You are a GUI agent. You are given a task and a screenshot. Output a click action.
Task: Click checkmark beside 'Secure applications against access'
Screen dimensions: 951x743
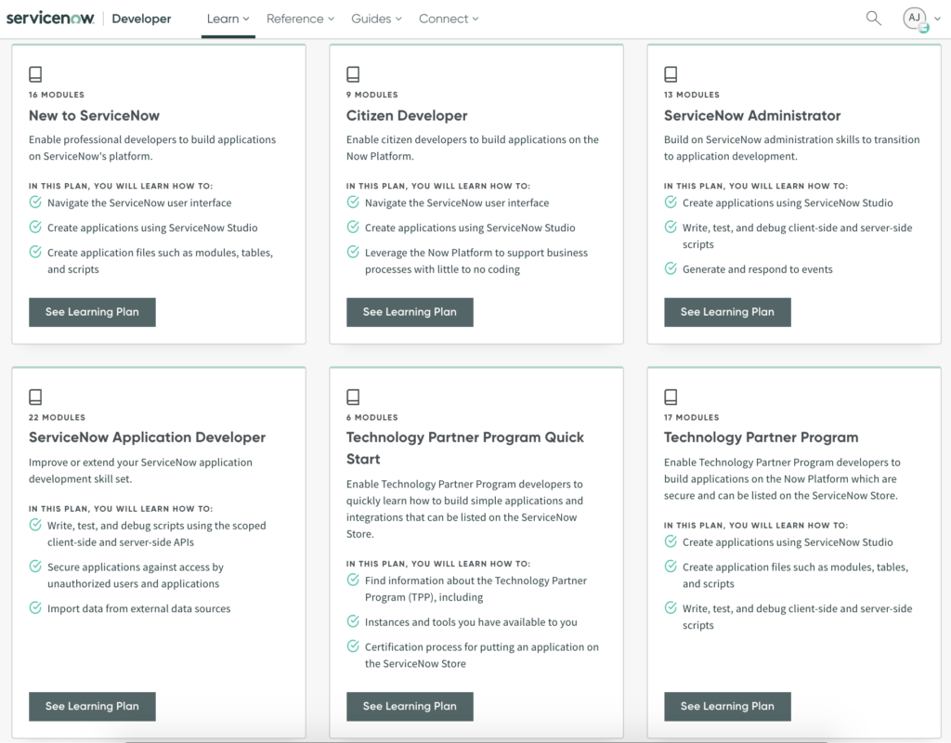pos(35,566)
